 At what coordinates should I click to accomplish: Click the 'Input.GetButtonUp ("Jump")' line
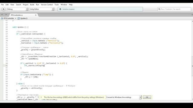click(37, 75)
